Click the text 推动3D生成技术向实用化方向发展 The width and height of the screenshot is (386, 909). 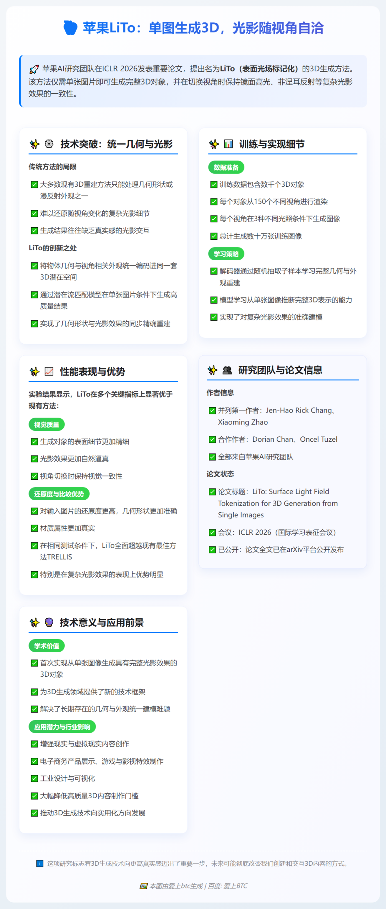point(93,813)
